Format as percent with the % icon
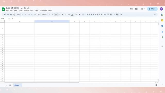165x93 pixels. point(29,14)
